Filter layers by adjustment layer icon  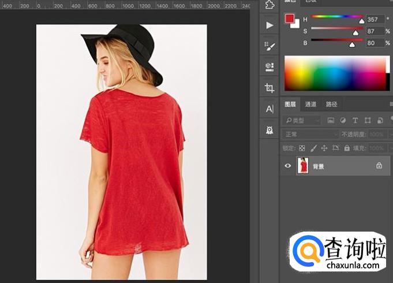(x=343, y=121)
